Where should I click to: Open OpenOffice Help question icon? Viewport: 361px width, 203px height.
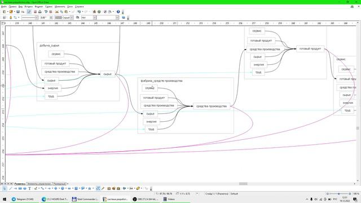pyautogui.click(x=118, y=12)
